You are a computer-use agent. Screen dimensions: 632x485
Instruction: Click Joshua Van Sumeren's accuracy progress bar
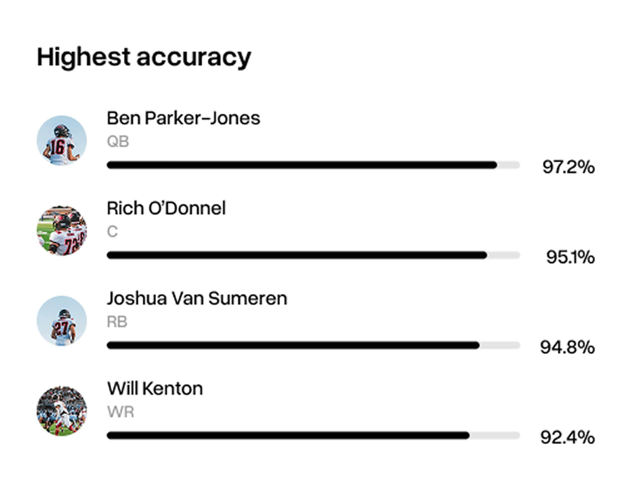coord(313,345)
